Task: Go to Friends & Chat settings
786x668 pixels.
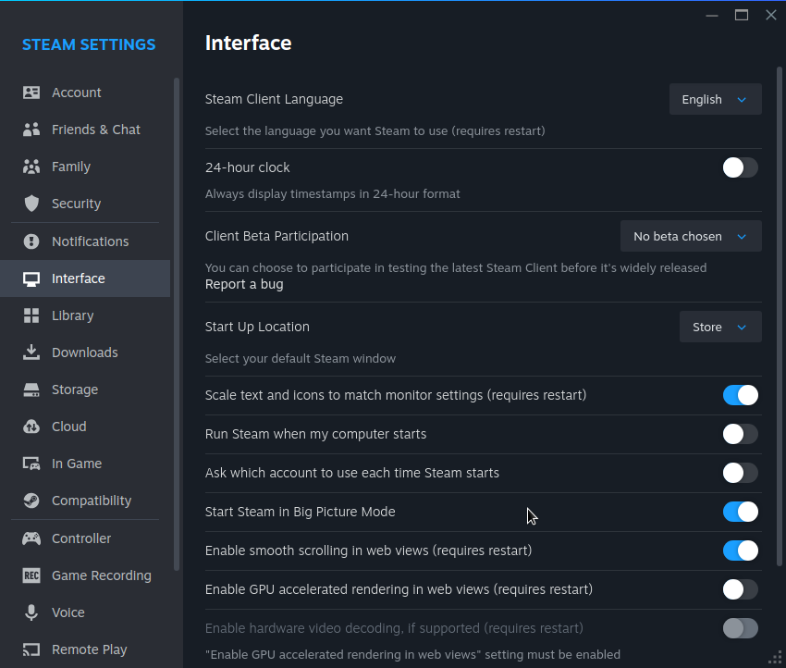Action: point(85,130)
